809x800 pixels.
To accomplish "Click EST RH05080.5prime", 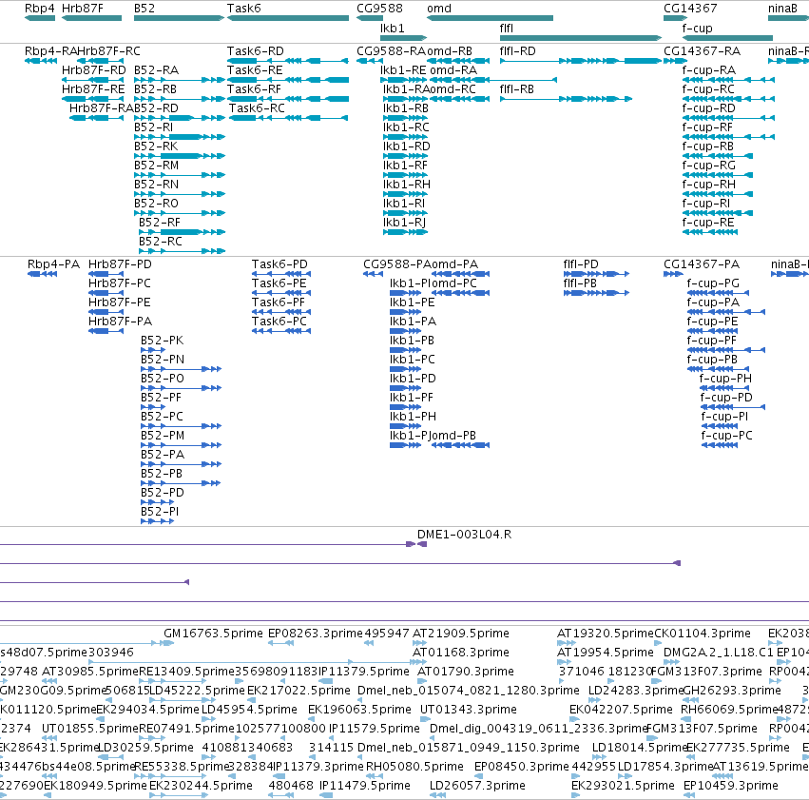I will point(414,767).
